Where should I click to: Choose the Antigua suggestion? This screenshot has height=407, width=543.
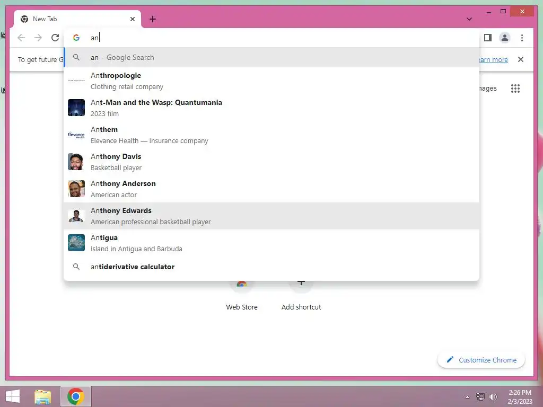click(271, 243)
